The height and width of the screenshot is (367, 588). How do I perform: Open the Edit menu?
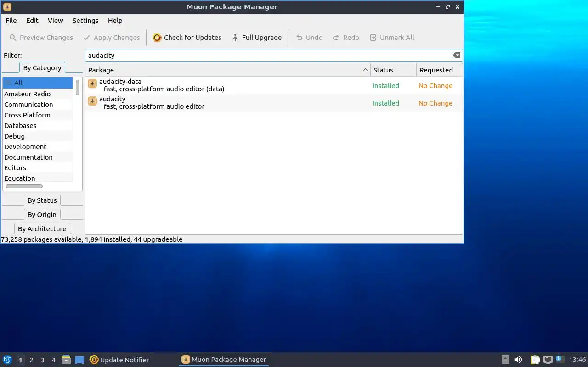coord(32,21)
